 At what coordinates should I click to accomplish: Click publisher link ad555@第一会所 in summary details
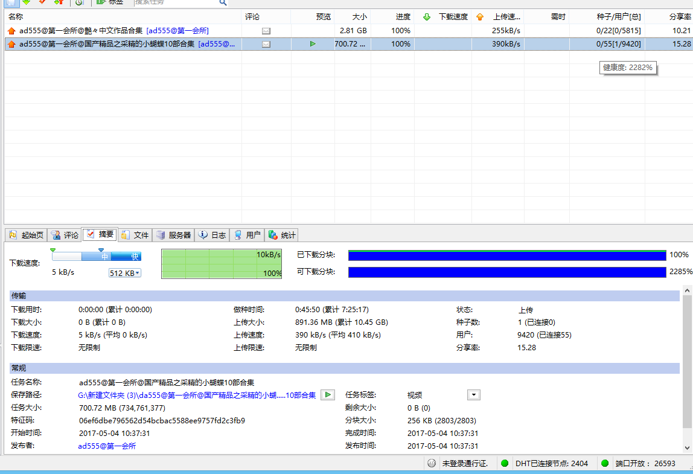point(107,446)
